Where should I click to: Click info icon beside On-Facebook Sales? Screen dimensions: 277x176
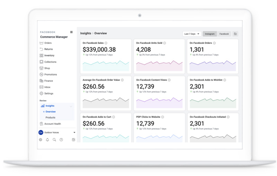tap(106, 43)
